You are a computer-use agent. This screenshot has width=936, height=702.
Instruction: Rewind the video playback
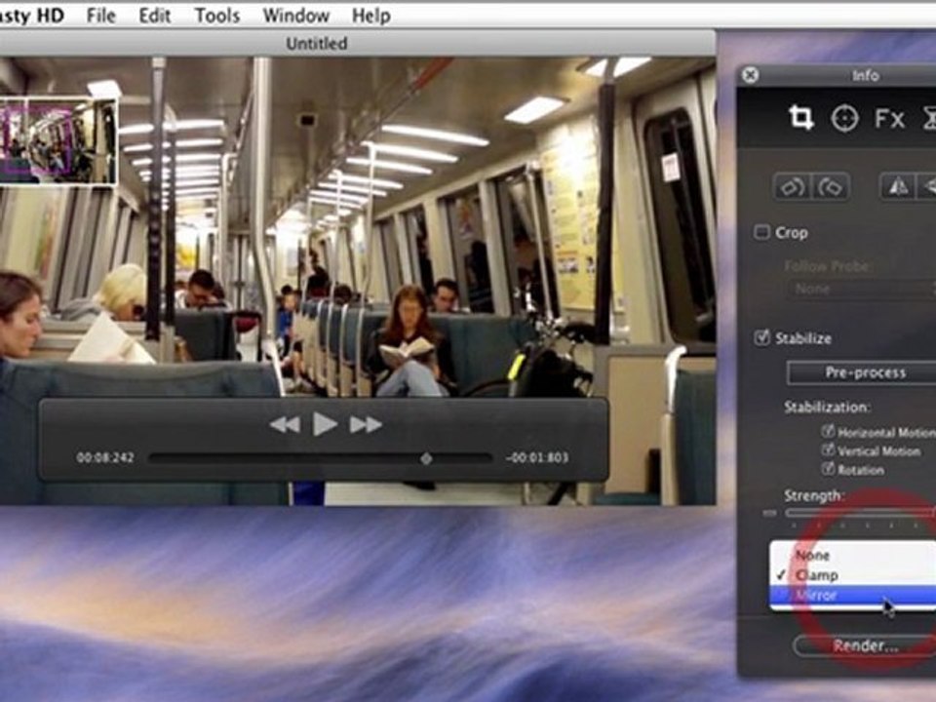pyautogui.click(x=285, y=425)
